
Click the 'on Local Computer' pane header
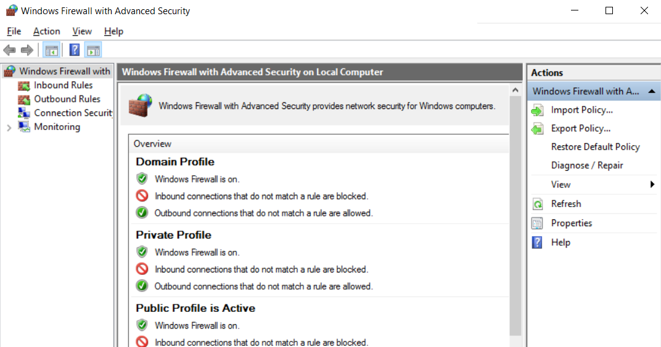pyautogui.click(x=319, y=72)
